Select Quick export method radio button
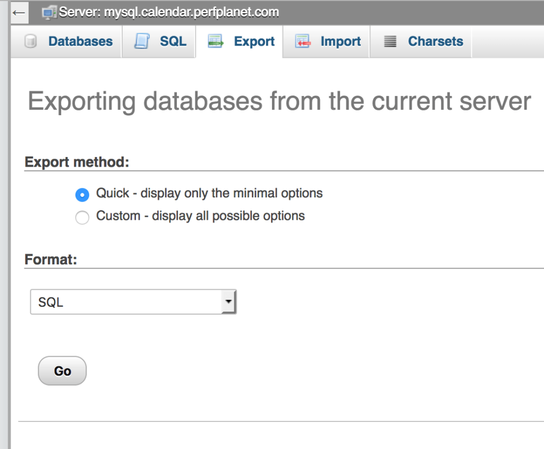Image resolution: width=544 pixels, height=449 pixels. click(x=82, y=195)
